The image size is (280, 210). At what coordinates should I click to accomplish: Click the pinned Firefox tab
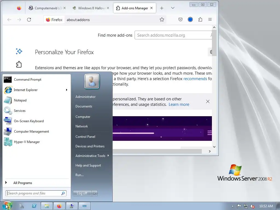point(19,8)
